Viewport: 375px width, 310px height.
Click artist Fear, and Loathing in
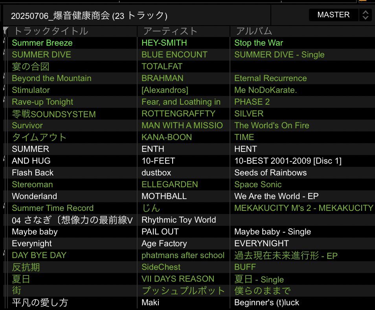(181, 102)
